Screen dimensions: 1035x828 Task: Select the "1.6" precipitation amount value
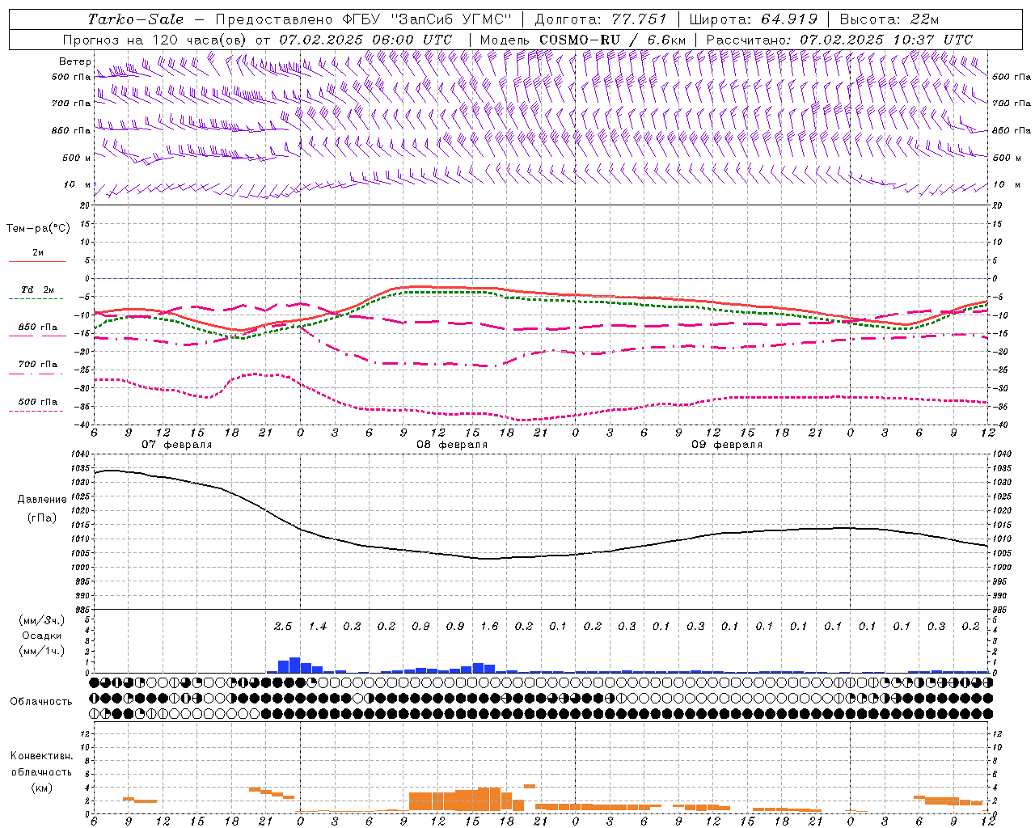click(x=489, y=627)
